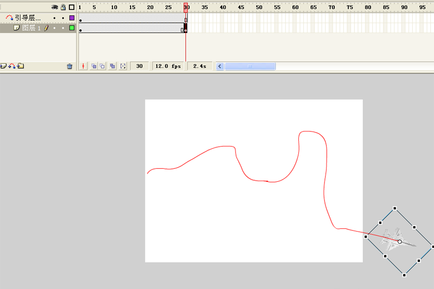
Task: Click frame 20 on the timeline ruler
Action: pos(150,7)
